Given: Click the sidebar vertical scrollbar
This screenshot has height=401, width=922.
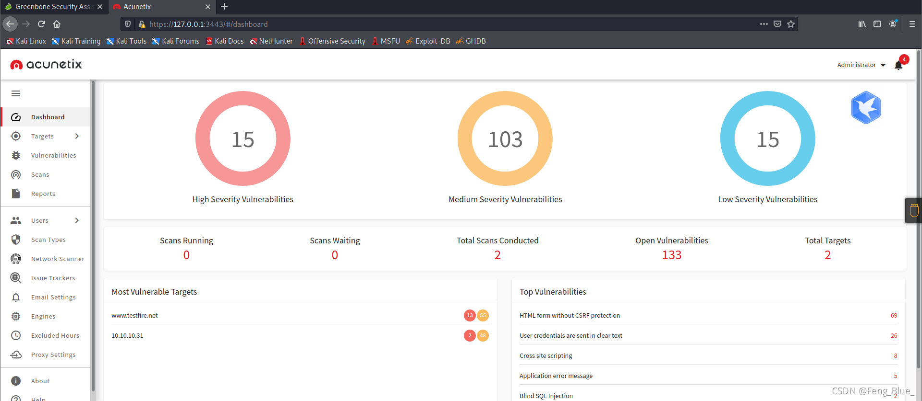Looking at the screenshot, I should click(93, 237).
